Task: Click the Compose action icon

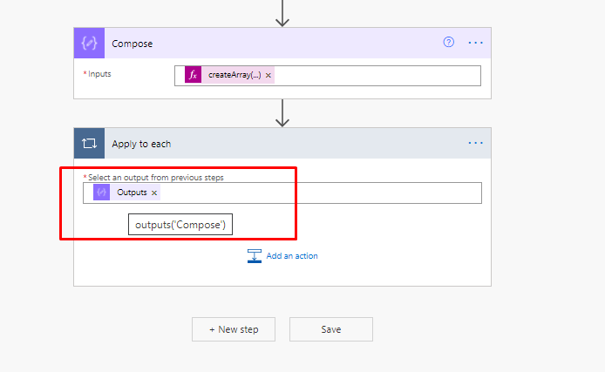Action: click(x=89, y=44)
